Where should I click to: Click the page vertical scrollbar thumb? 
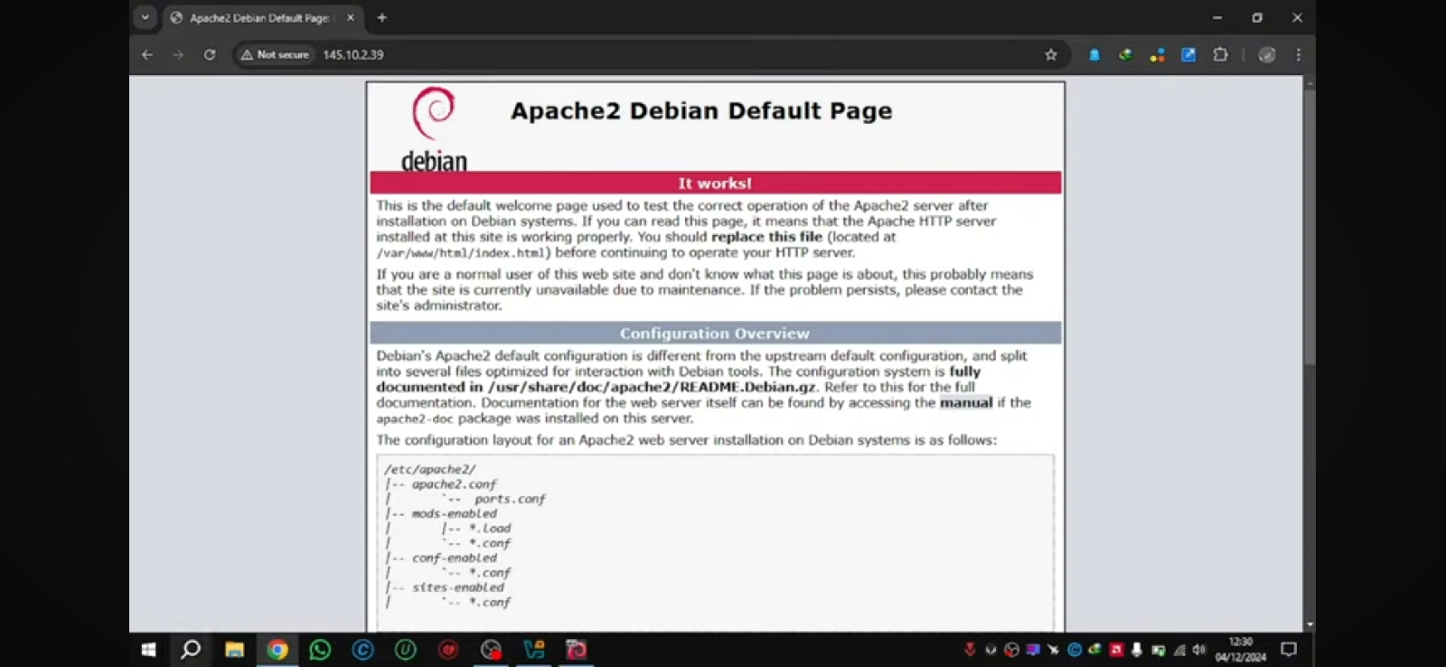click(x=1310, y=226)
